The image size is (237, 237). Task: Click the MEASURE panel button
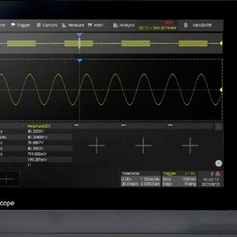point(202,25)
